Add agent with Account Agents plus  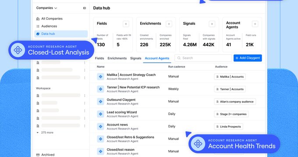[x=255, y=24]
